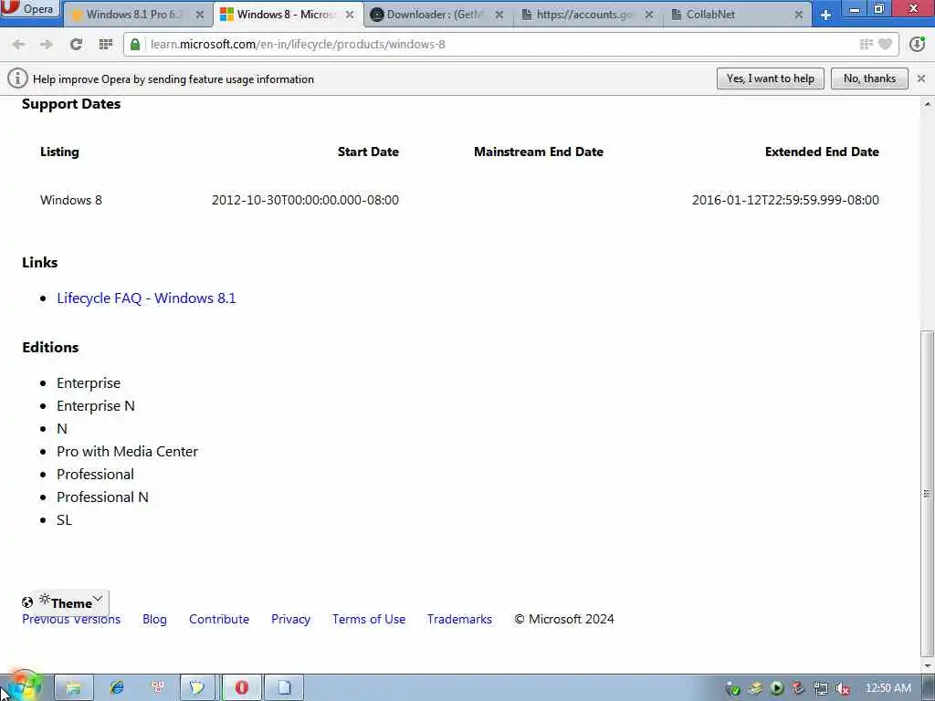Close the CollabNet tab
Viewport: 935px width, 701px height.
tap(799, 15)
